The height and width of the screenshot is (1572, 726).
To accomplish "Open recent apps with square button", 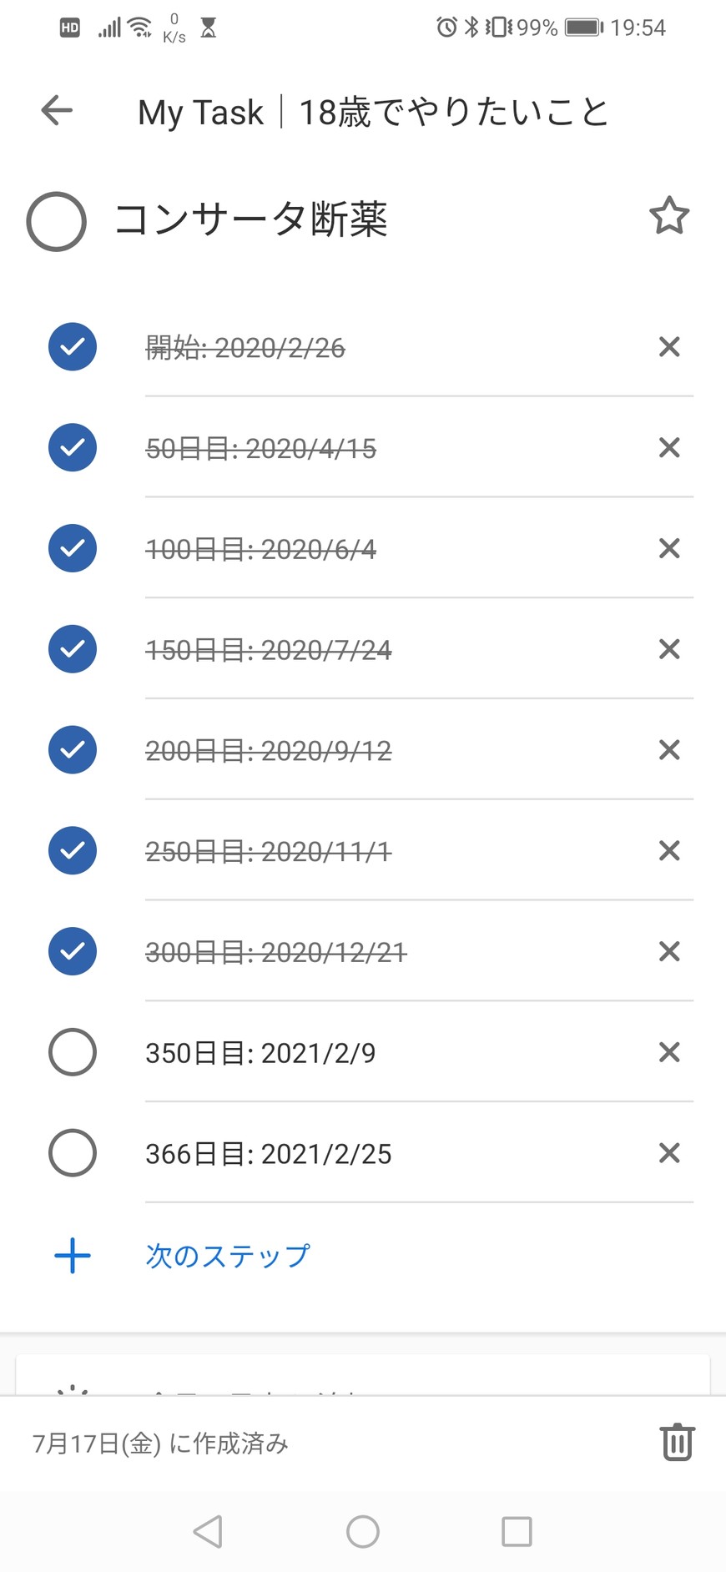I will [x=517, y=1531].
